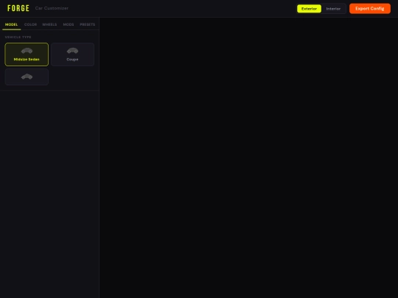Select the Midsize Sedan vehicle card
Image resolution: width=398 pixels, height=298 pixels.
[27, 54]
